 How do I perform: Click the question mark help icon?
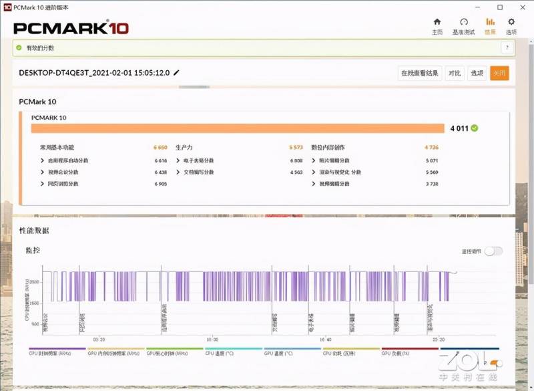pos(507,47)
